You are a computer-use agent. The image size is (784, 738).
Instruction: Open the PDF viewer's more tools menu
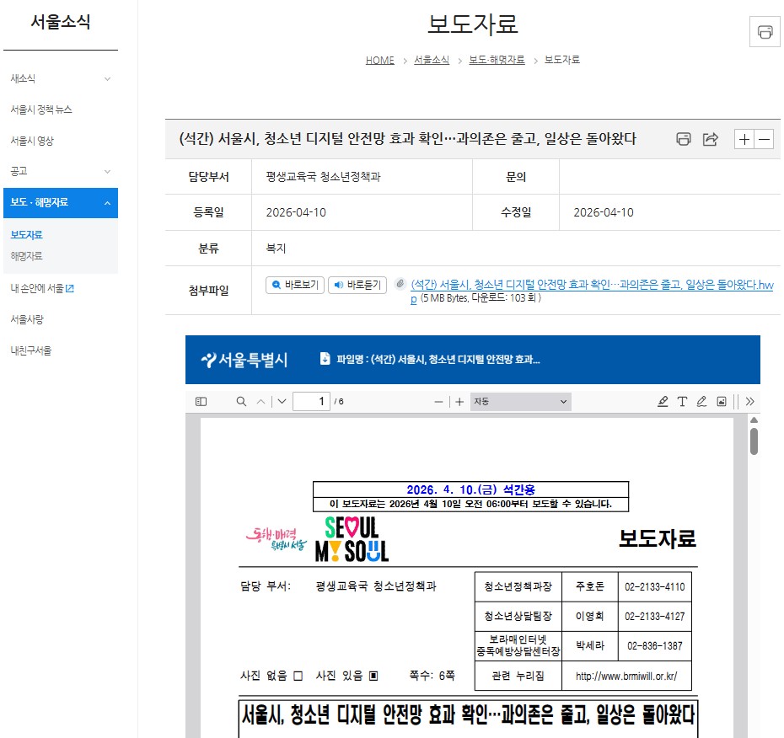(x=749, y=402)
